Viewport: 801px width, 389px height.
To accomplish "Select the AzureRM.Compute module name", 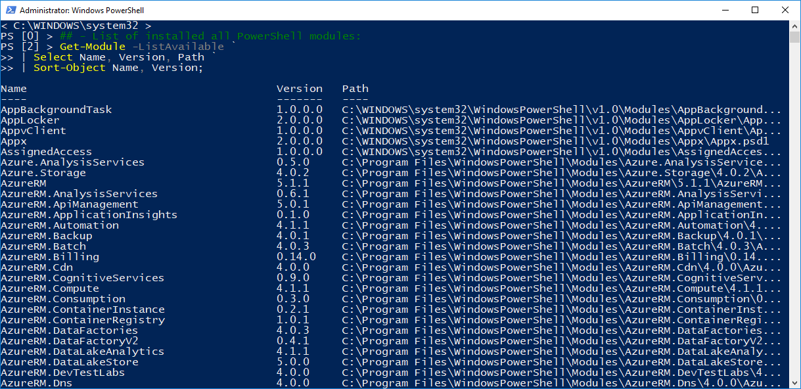I will tap(50, 288).
